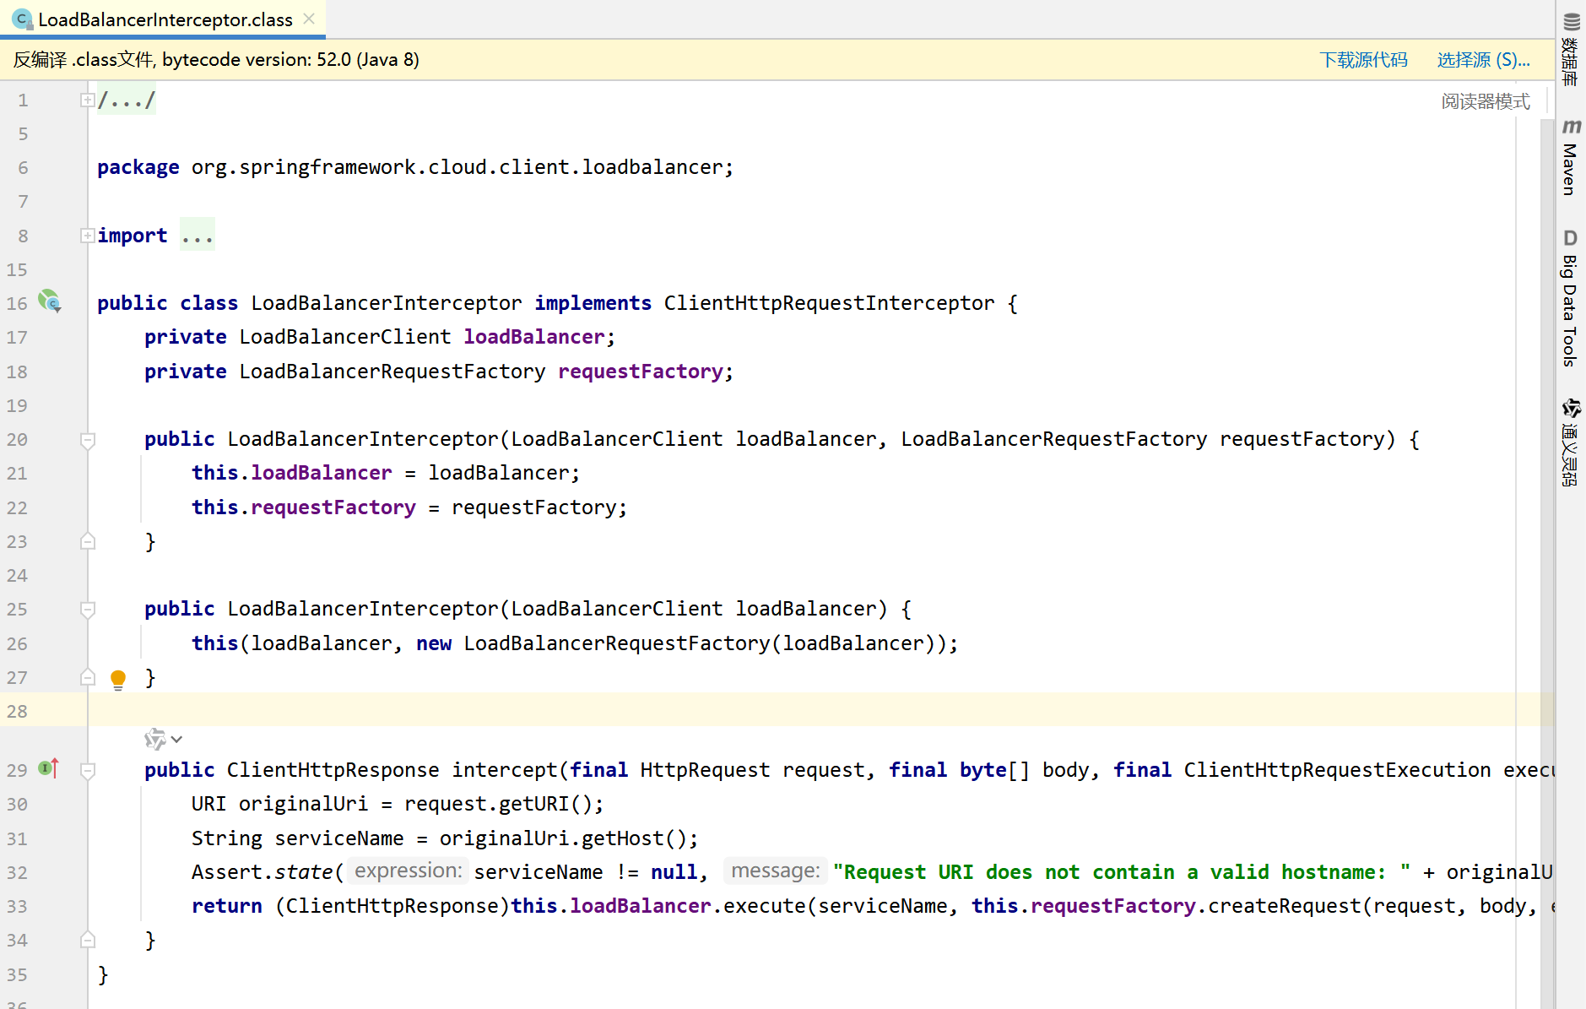
Task: Click originalUri variable on line 30
Action: click(303, 804)
